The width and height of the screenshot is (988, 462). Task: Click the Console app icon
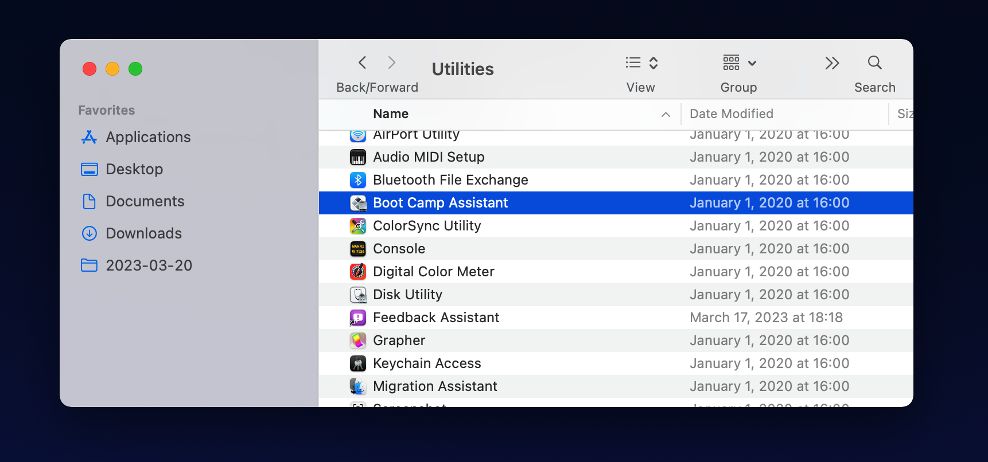358,249
